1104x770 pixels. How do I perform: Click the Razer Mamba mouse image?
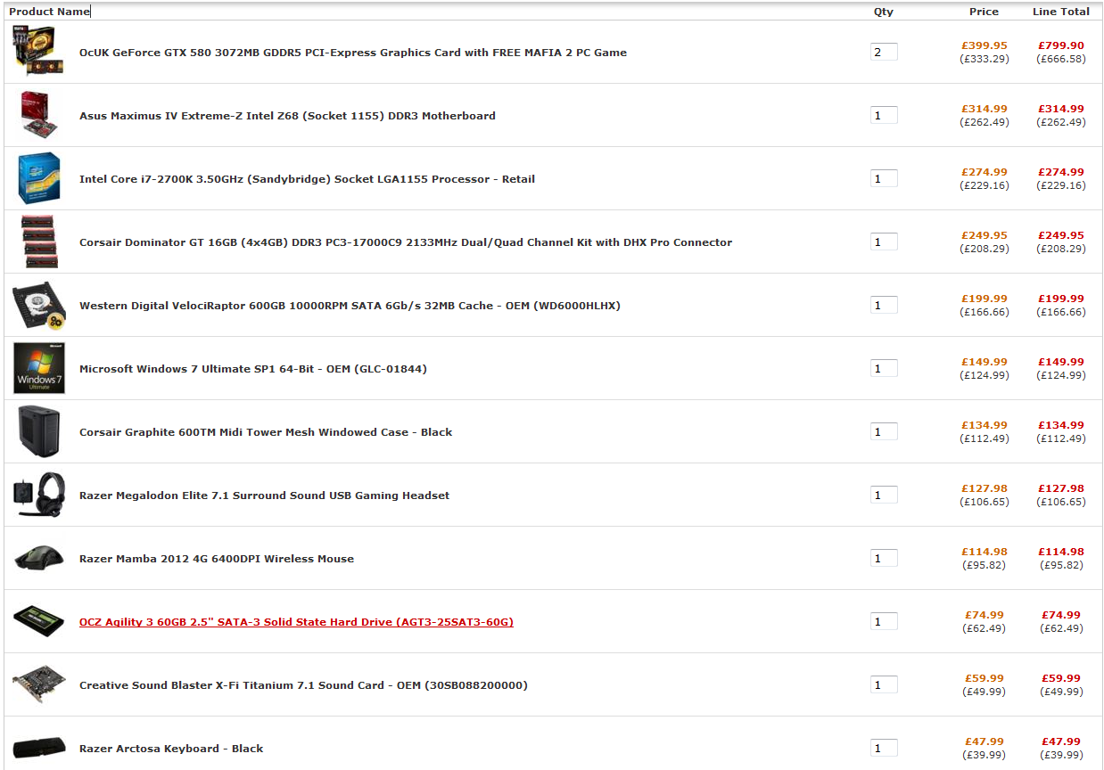[39, 558]
